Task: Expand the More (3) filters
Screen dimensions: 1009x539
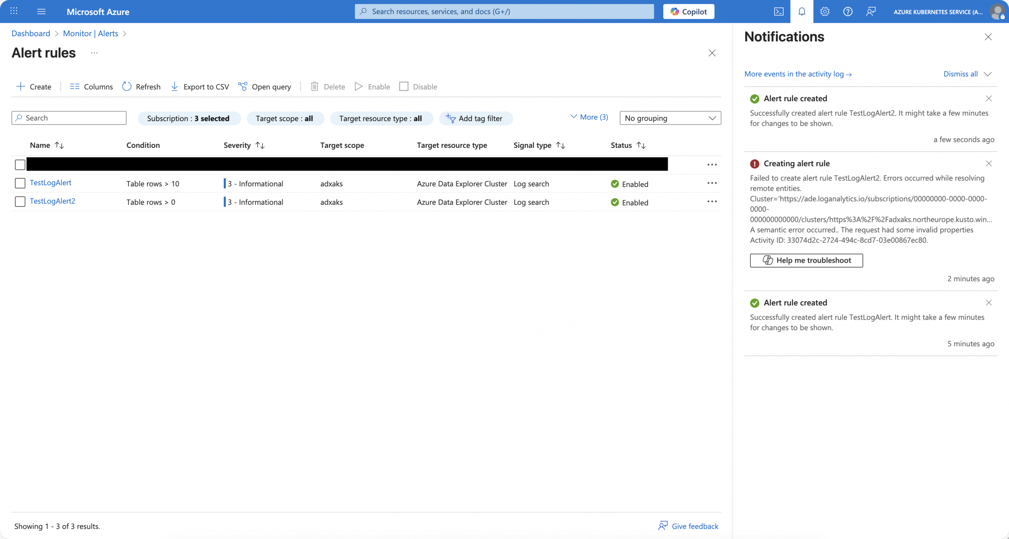Action: click(x=589, y=117)
